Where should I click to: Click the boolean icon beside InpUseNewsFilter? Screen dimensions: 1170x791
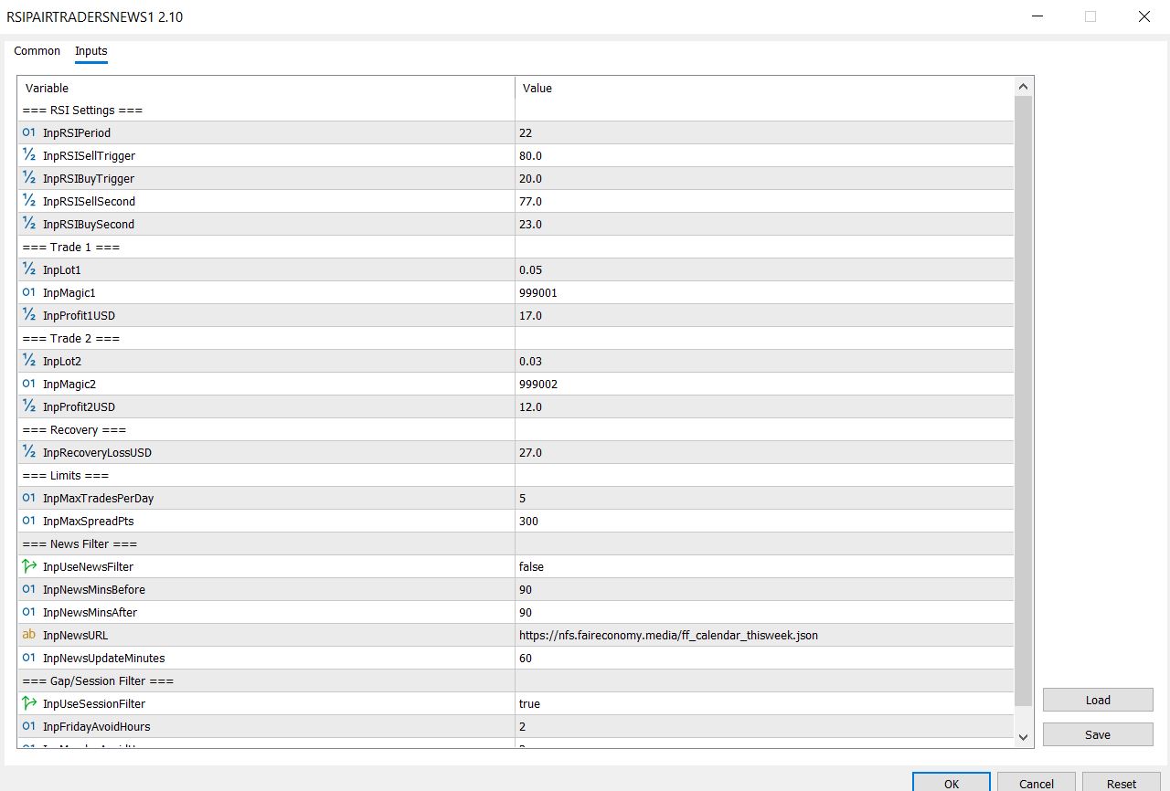(x=28, y=566)
